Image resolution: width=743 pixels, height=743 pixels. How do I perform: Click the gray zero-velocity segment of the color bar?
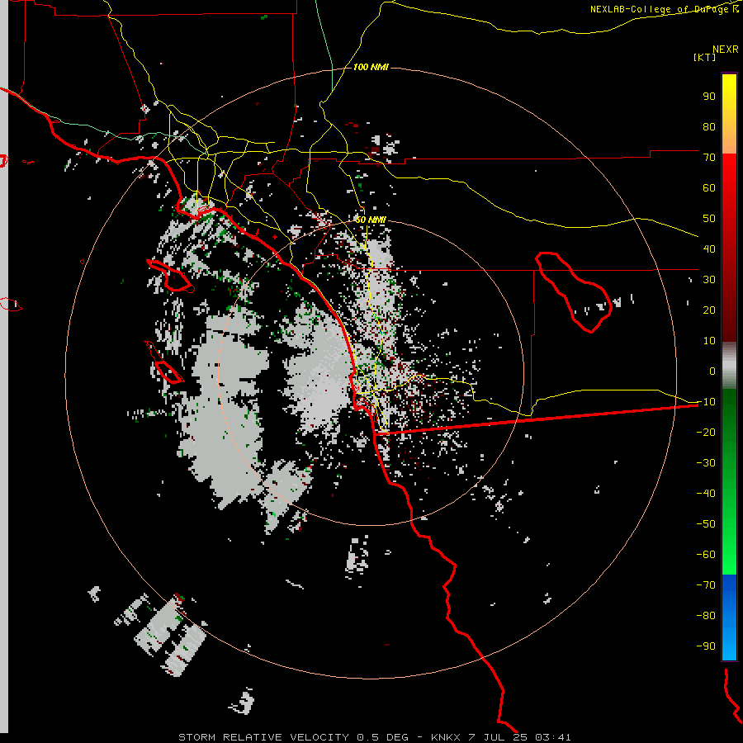729,366
